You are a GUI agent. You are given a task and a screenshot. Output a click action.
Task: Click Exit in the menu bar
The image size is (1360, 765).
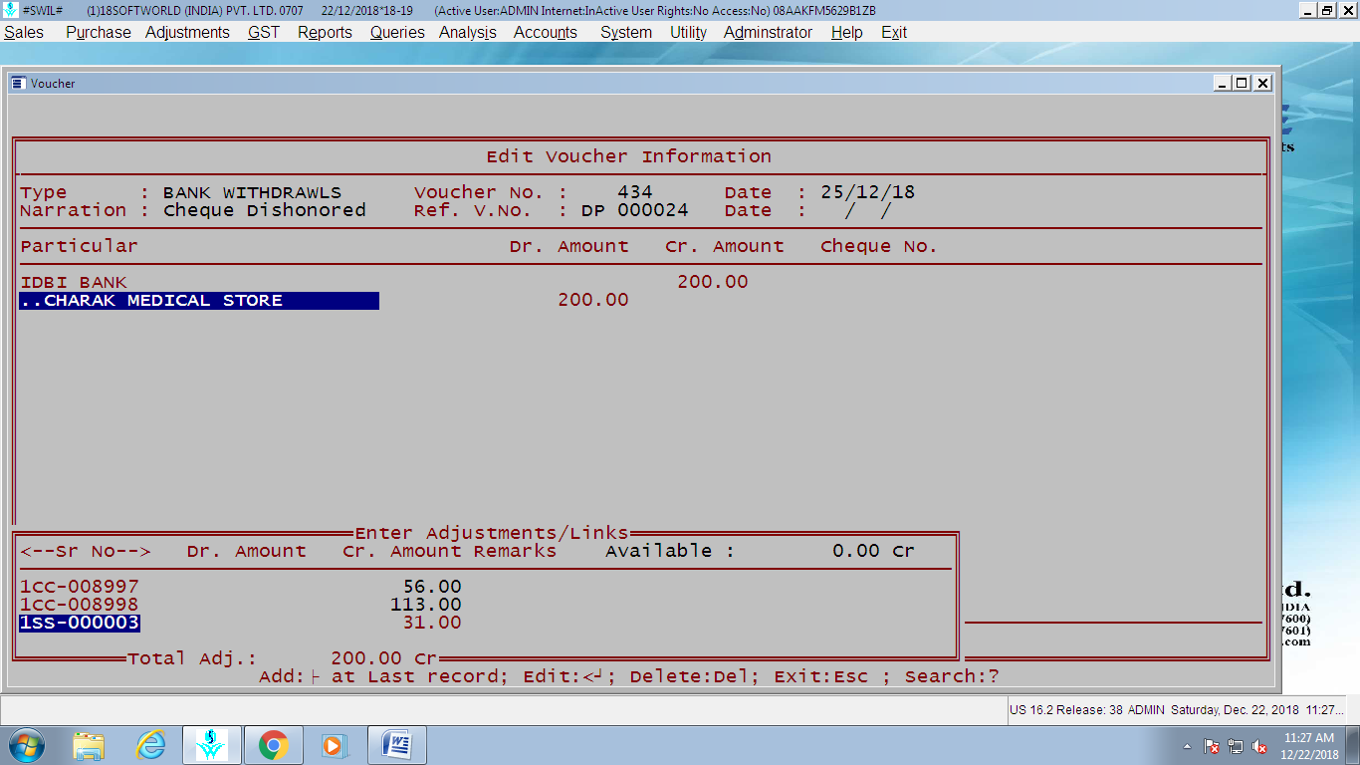point(894,32)
